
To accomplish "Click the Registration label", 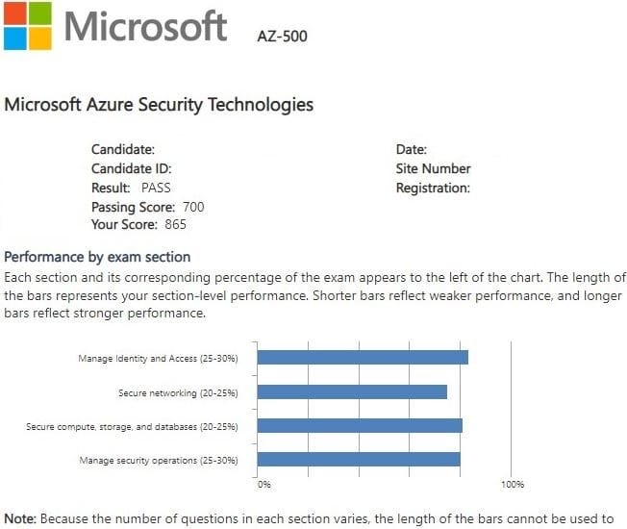I will (x=433, y=188).
